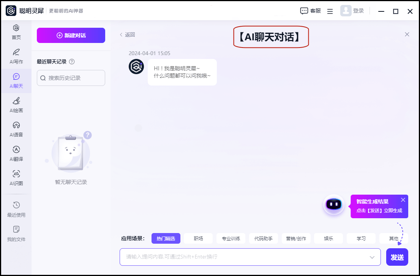
Task: Open 最近使用 recent items
Action: [16, 209]
